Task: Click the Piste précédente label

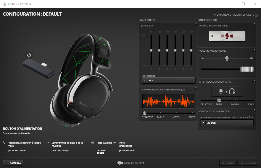Action: (126, 144)
